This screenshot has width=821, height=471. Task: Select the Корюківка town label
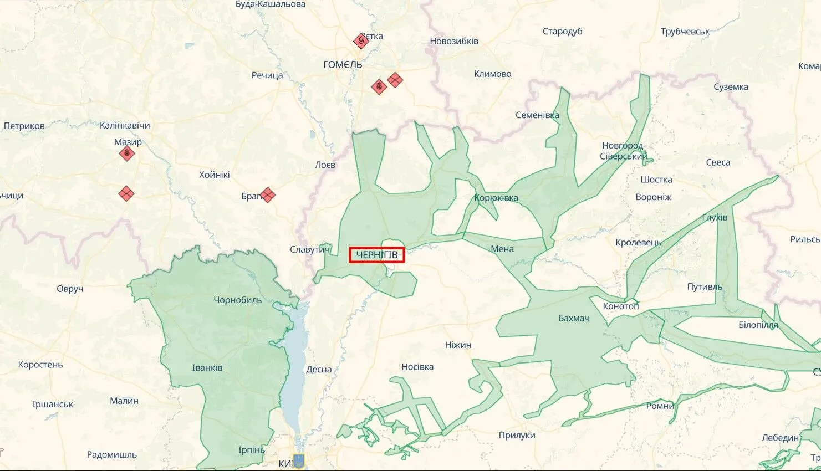496,198
